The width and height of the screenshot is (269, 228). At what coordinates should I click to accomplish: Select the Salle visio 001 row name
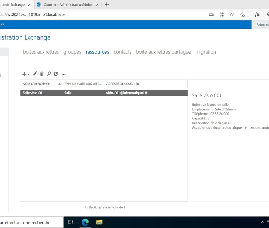point(33,93)
